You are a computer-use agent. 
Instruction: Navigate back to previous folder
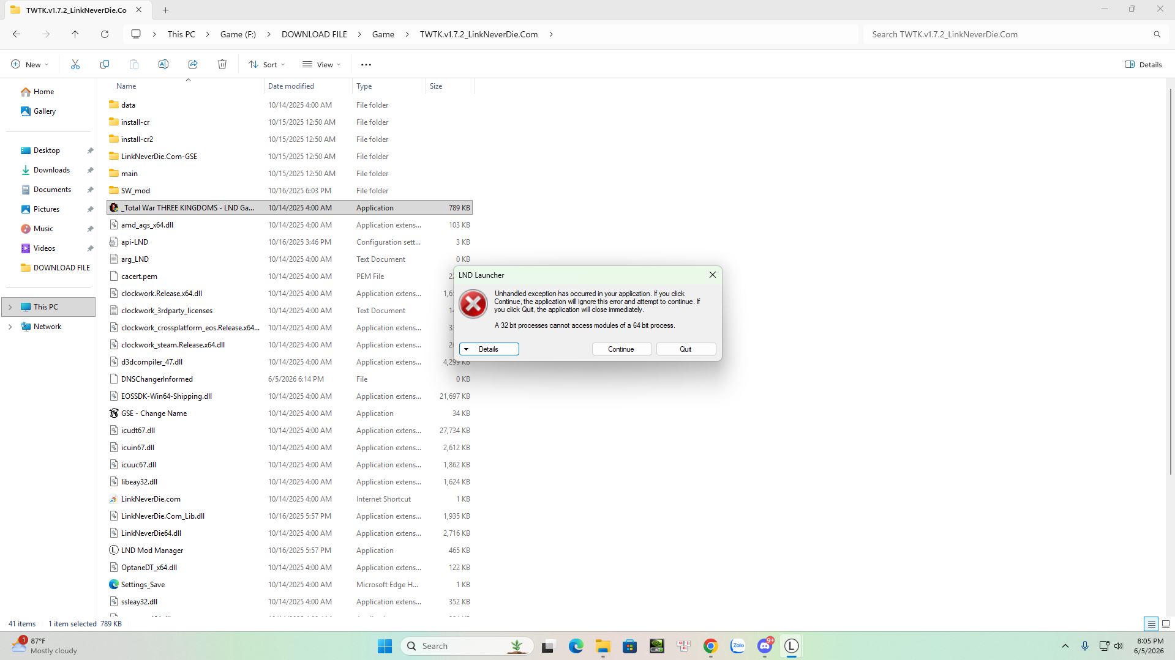[x=17, y=34]
